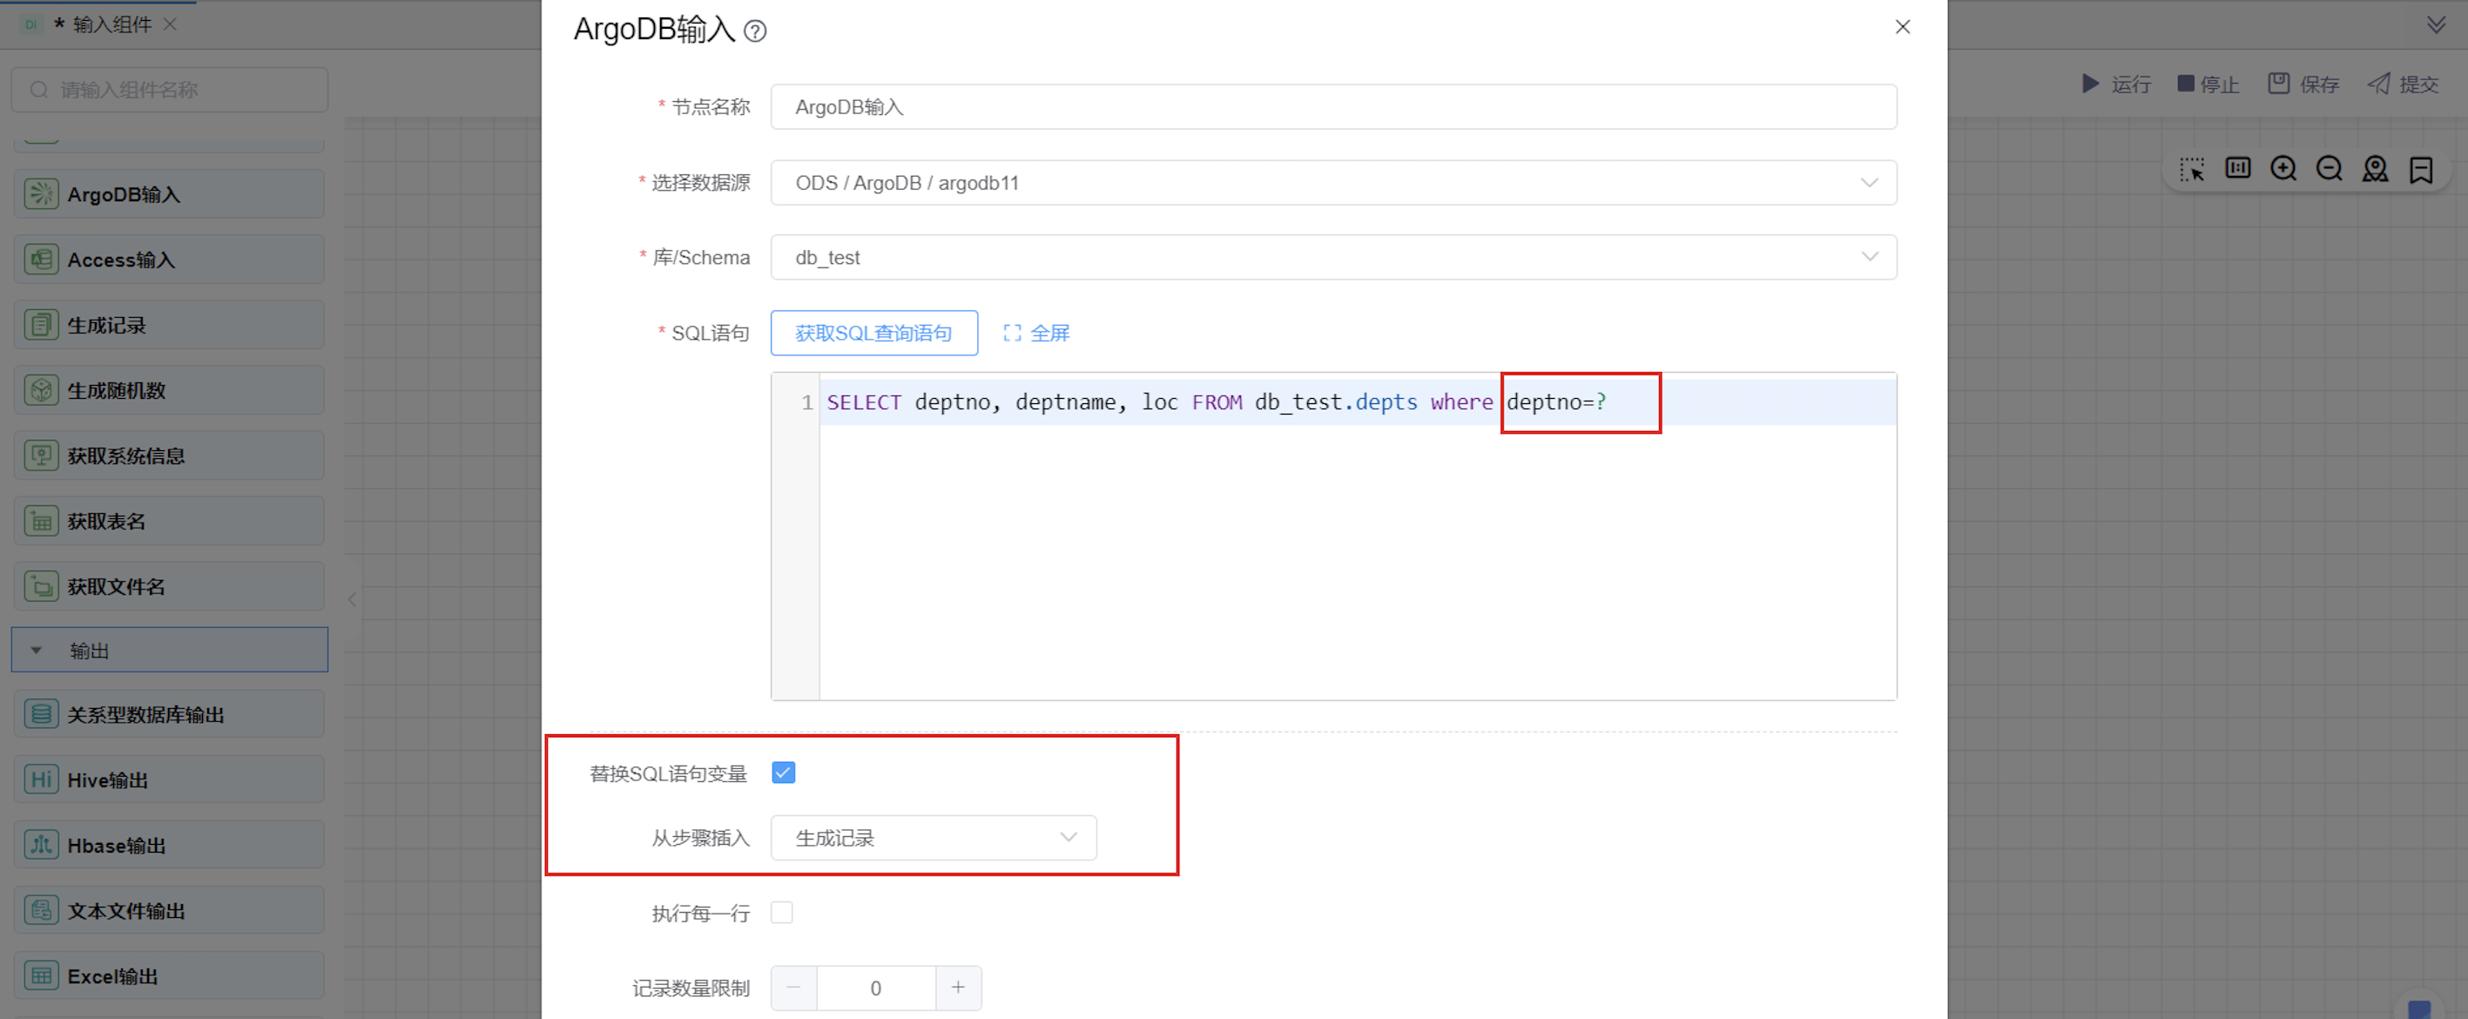Open the 选择数据源 dropdown
This screenshot has height=1019, width=2468.
click(x=1332, y=182)
